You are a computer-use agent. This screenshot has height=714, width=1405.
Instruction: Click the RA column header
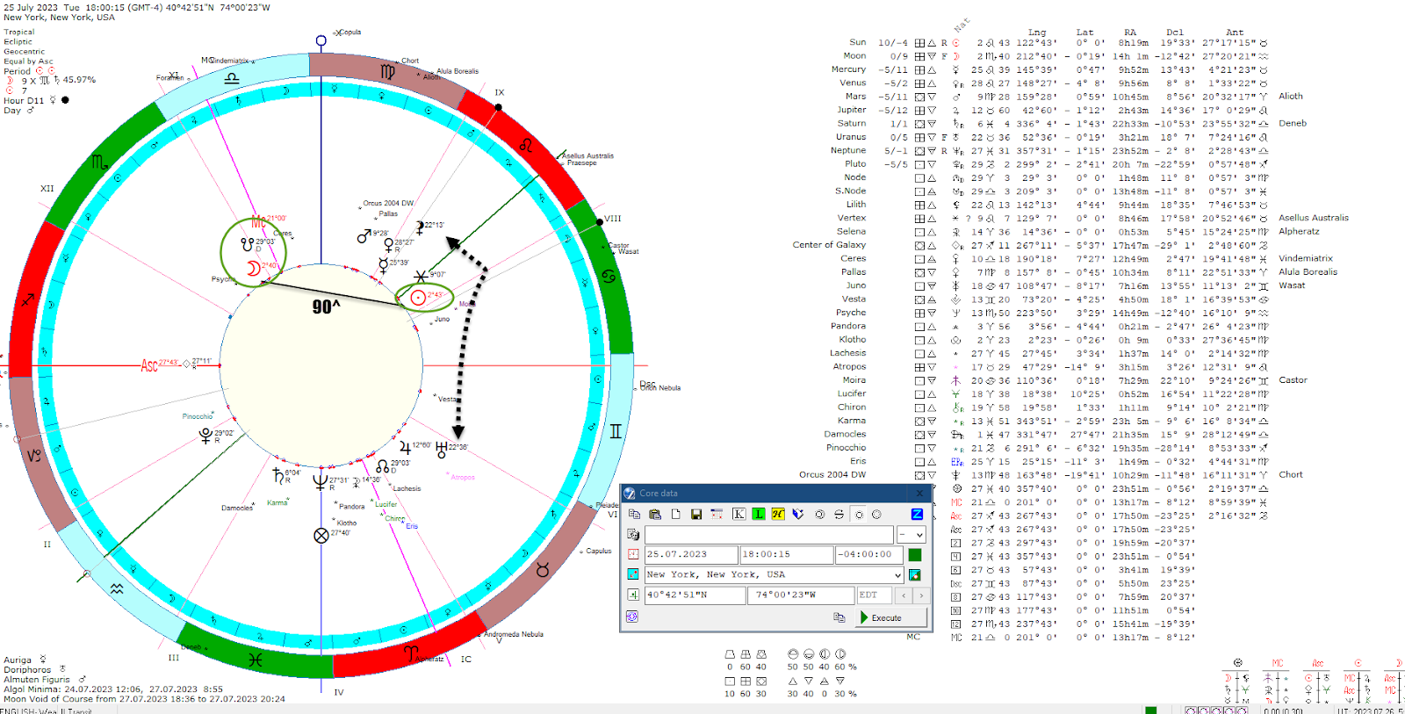click(x=1130, y=32)
